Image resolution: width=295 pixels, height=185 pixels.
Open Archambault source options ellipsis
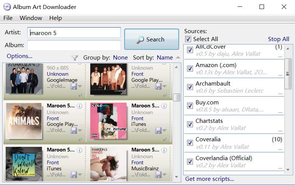[x=280, y=93]
